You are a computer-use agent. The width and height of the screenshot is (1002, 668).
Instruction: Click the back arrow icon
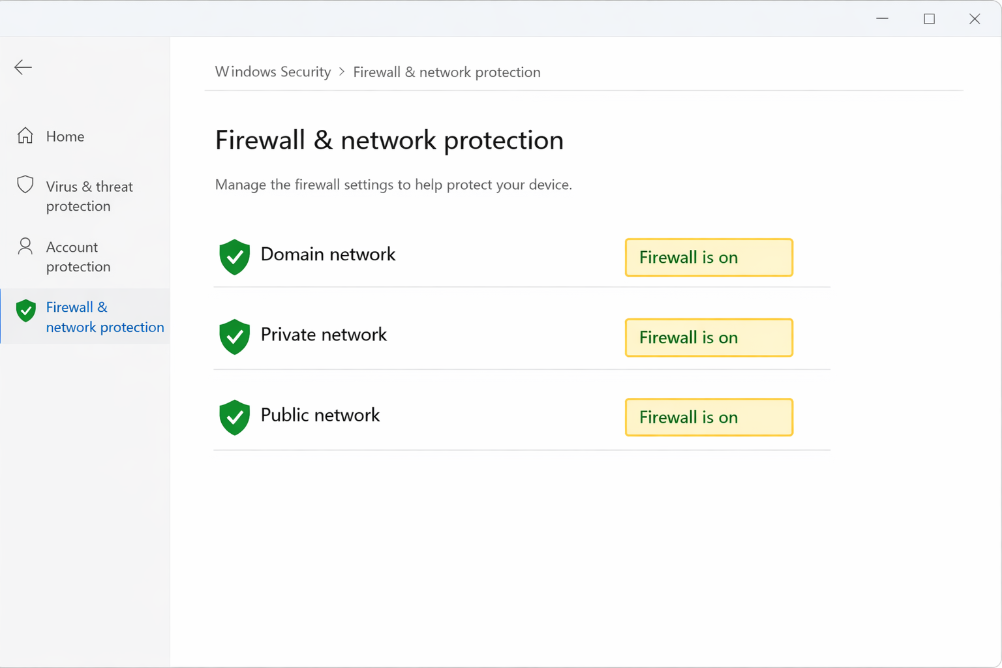[23, 67]
